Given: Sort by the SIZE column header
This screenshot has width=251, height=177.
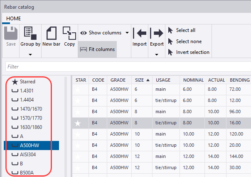Looking at the screenshot, I should (141, 80).
